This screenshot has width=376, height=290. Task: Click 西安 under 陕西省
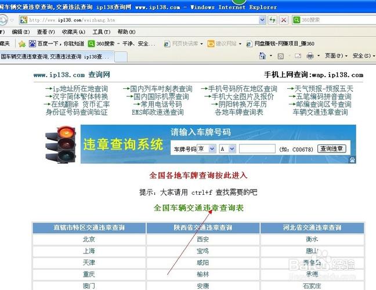pyautogui.click(x=203, y=239)
